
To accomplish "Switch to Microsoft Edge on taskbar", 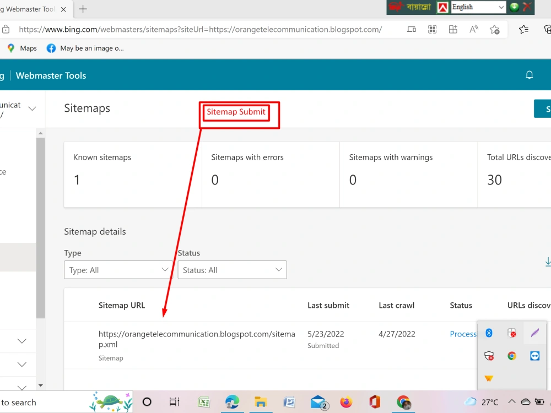I will click(x=233, y=402).
